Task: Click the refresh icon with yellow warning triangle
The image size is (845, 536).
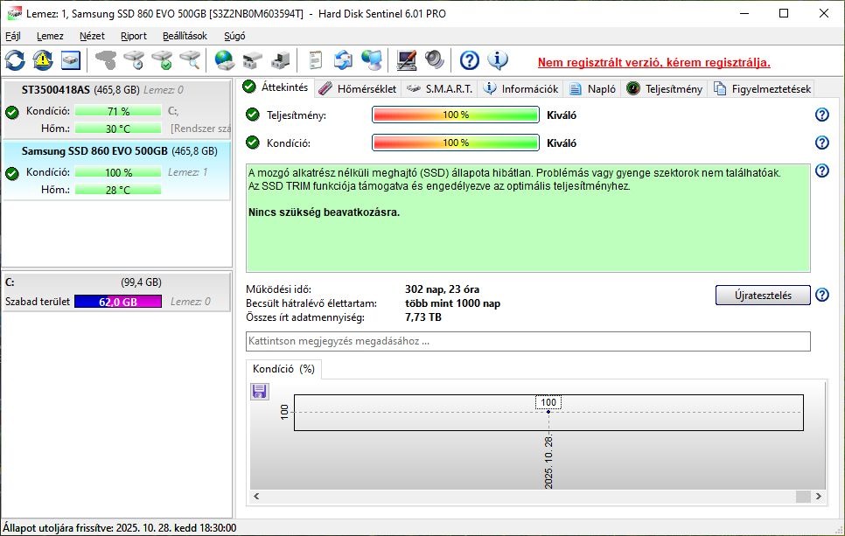Action: point(43,60)
